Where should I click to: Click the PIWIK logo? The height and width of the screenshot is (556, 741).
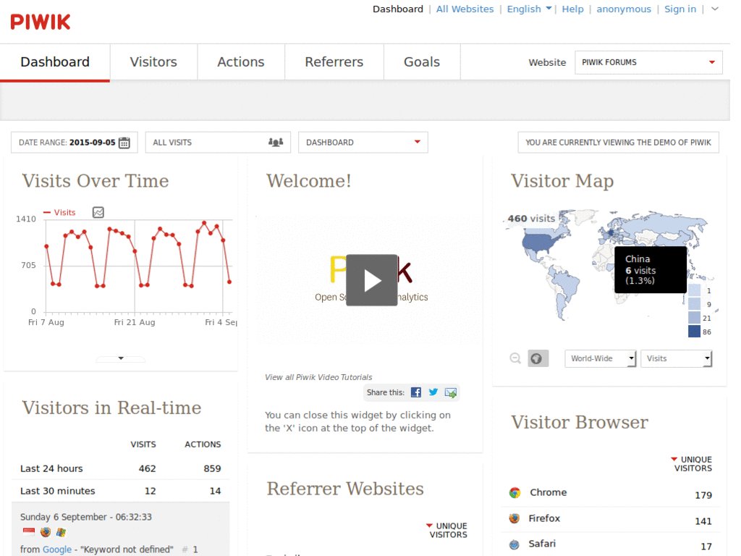pos(41,22)
